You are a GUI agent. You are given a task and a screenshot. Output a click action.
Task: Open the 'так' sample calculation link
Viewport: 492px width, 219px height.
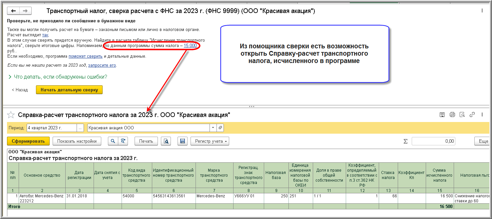click(45, 35)
